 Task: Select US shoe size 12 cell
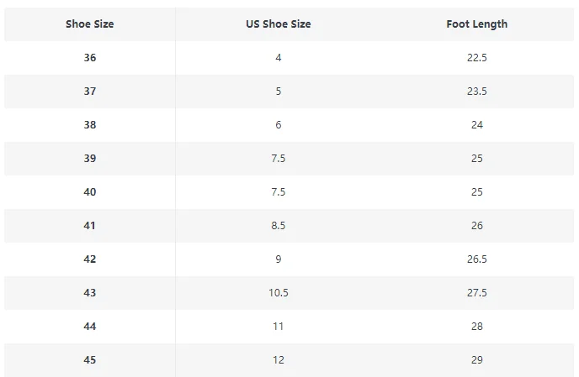coord(278,360)
